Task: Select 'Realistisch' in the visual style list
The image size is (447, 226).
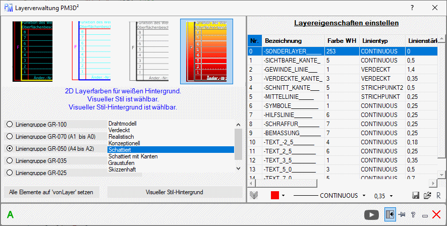Action: click(122, 137)
